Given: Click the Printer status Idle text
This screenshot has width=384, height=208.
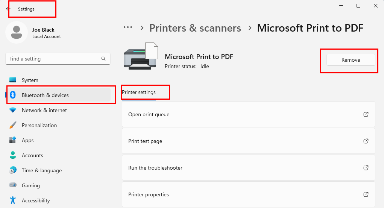Looking at the screenshot, I should (187, 67).
